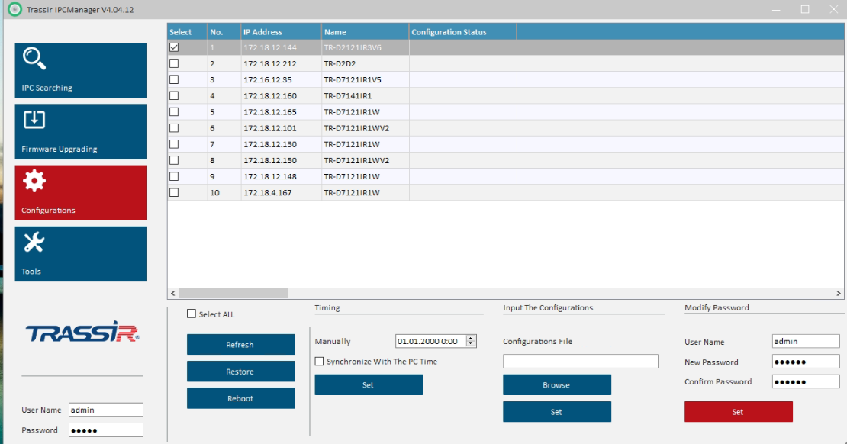Select checkbox for 172.18.12.150
847x444 pixels.
coord(174,160)
